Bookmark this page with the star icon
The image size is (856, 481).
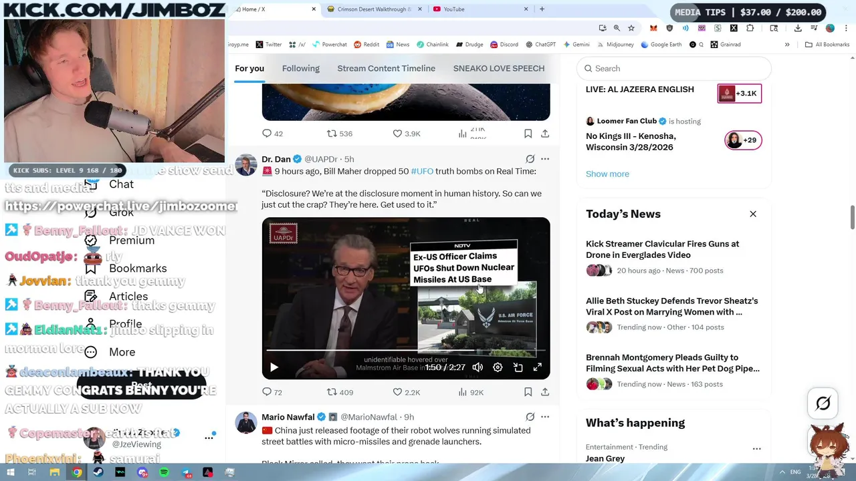click(x=631, y=28)
